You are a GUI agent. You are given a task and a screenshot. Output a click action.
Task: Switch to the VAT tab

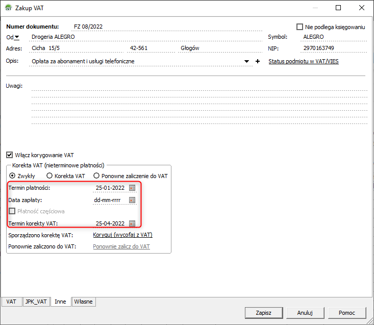(x=11, y=302)
